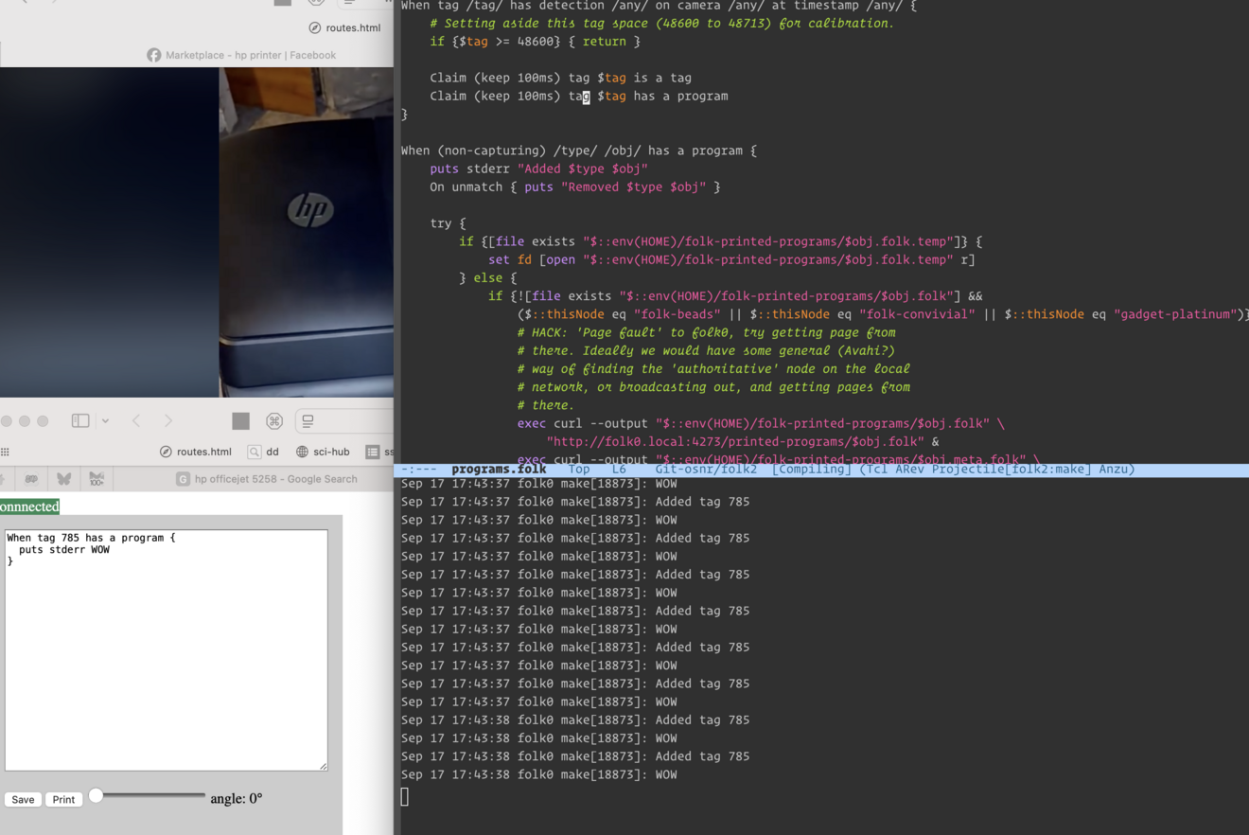Open the sidebar options dropdown chevron

(x=105, y=420)
